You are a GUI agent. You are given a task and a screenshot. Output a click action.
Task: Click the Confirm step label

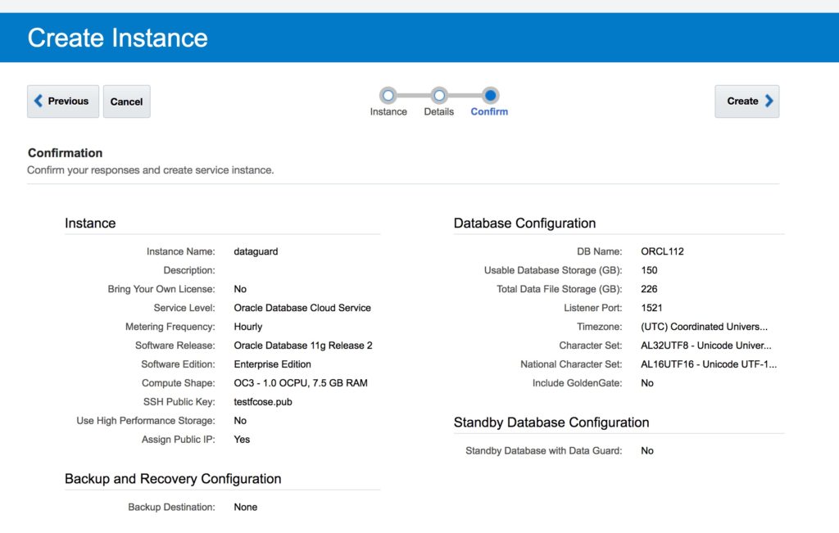coord(489,112)
